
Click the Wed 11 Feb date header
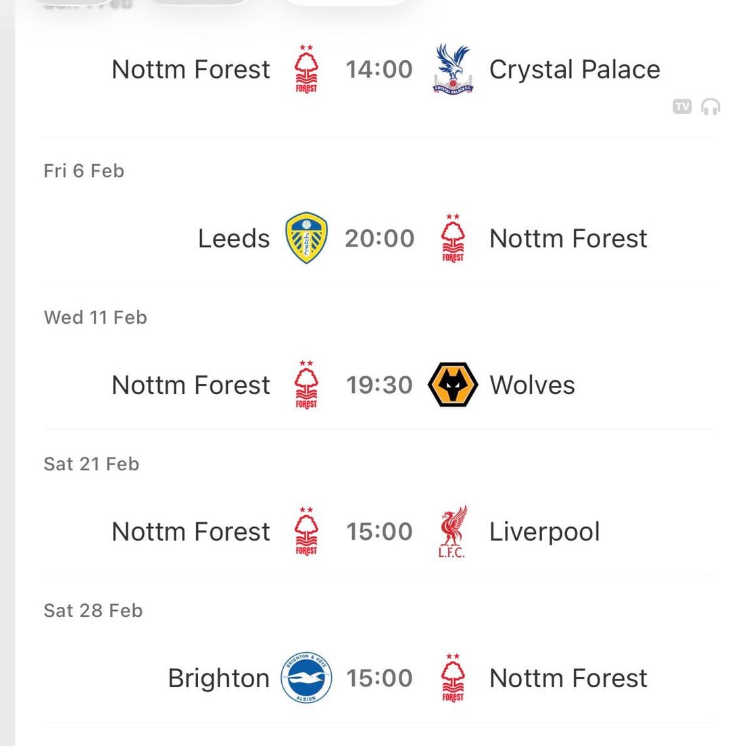pos(95,317)
